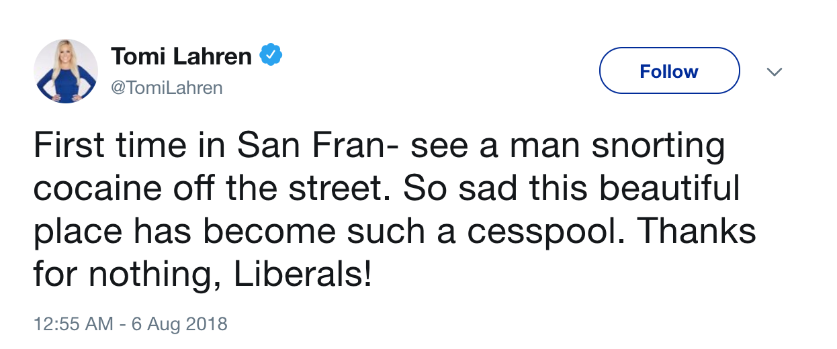837x349 pixels.
Task: Click the Tomi Lahren display name
Action: point(181,57)
